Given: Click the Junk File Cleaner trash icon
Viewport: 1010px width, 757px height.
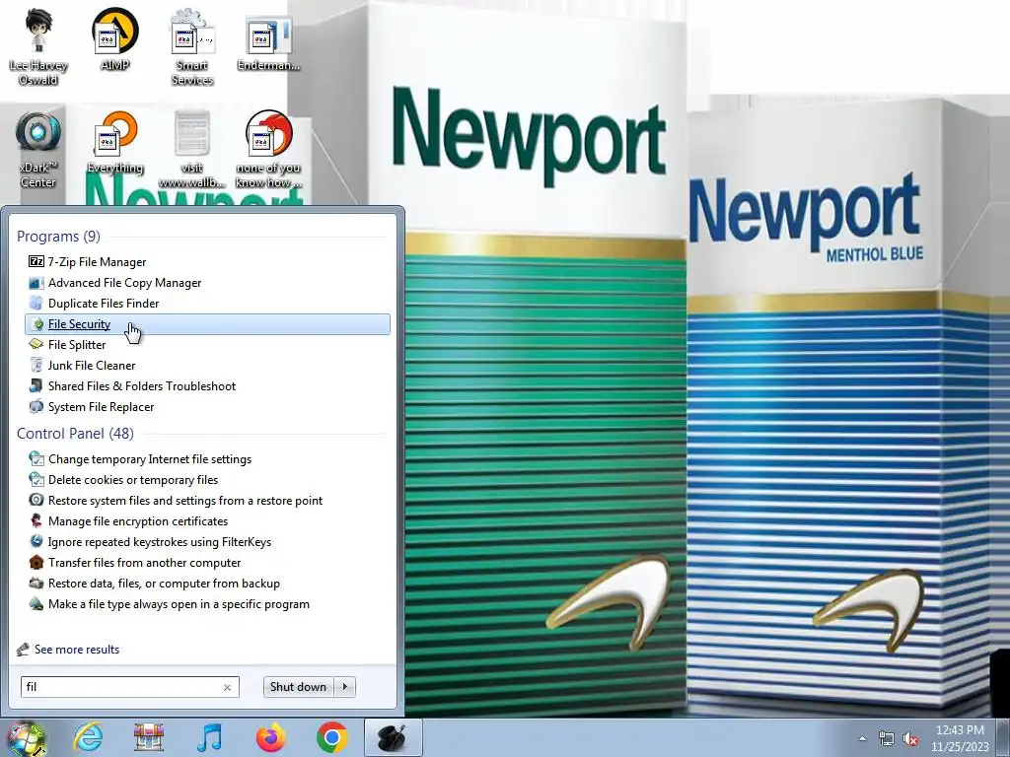Looking at the screenshot, I should [x=36, y=365].
